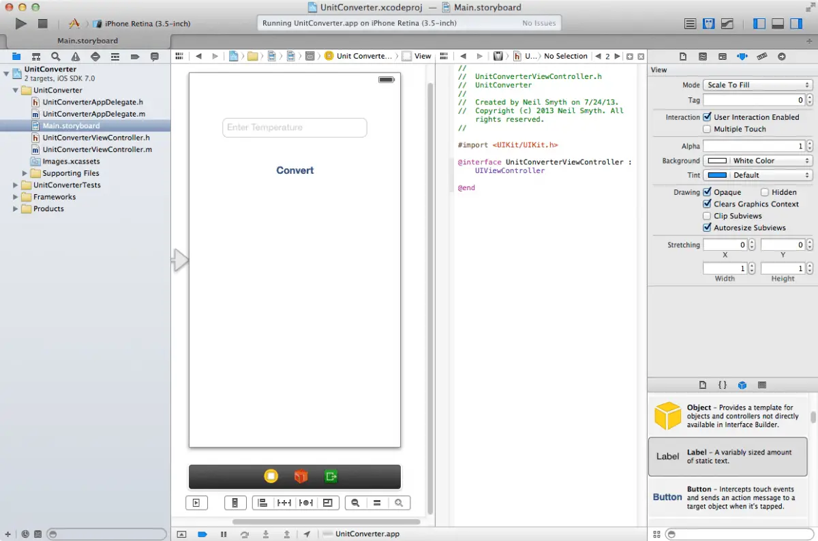The image size is (818, 541).
Task: Open the Attributes inspector
Action: (742, 57)
